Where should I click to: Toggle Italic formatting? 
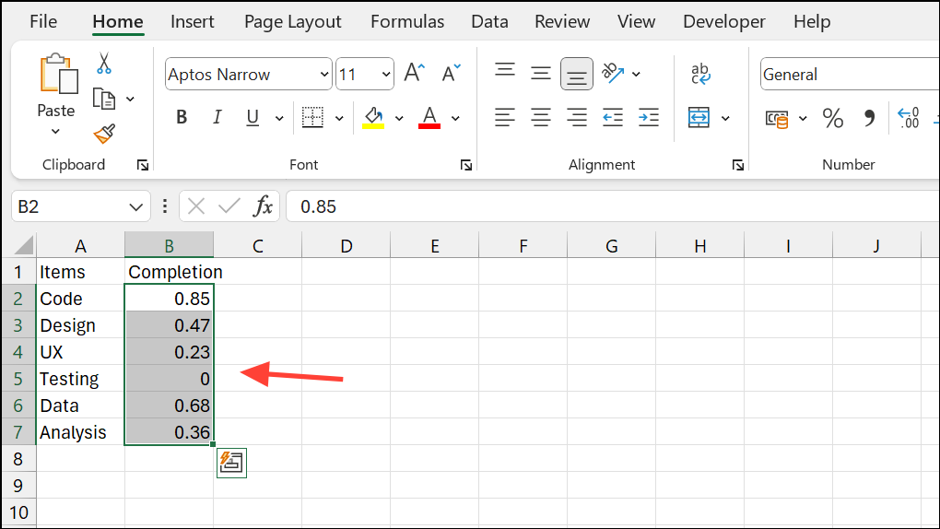(217, 118)
